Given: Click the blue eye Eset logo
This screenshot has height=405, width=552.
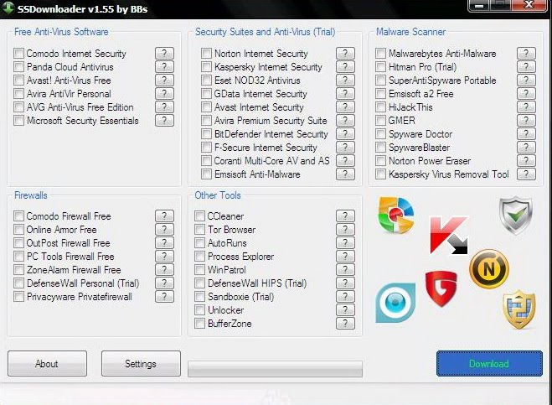Looking at the screenshot, I should coord(395,303).
